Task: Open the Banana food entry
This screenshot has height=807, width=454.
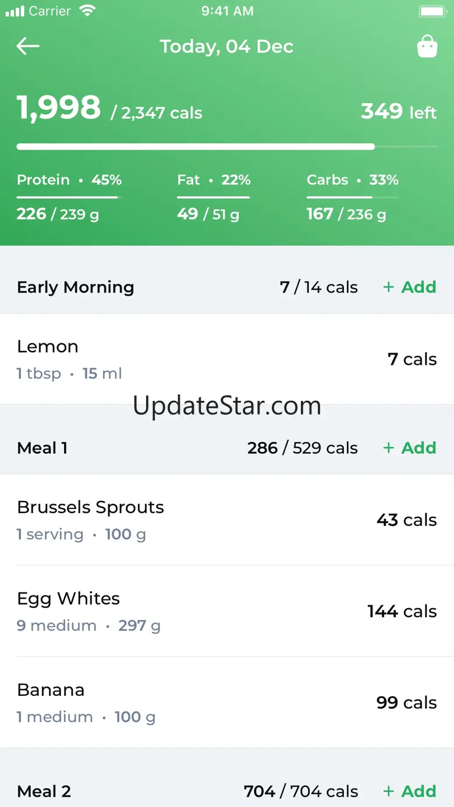Action: (x=227, y=702)
